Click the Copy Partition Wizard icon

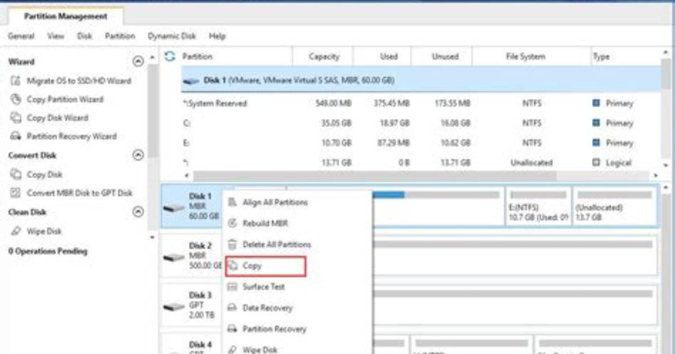pos(15,99)
